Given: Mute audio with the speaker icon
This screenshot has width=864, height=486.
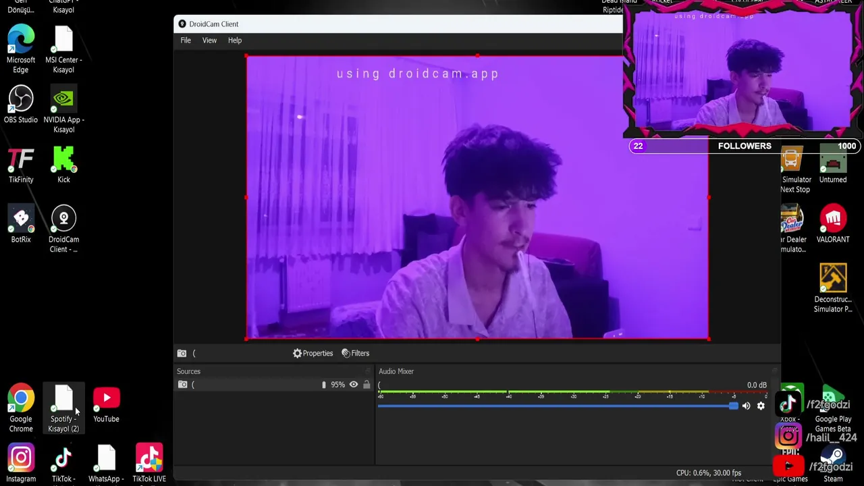Looking at the screenshot, I should [746, 406].
